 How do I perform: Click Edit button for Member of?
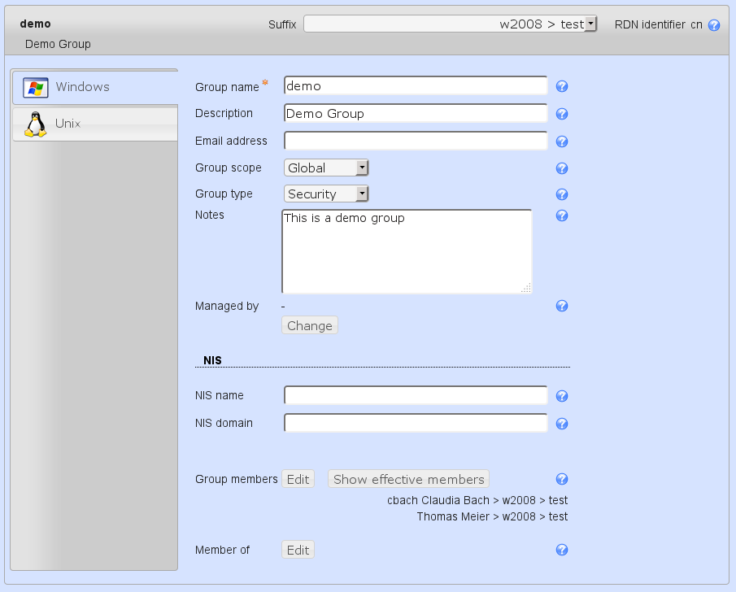pyautogui.click(x=298, y=551)
